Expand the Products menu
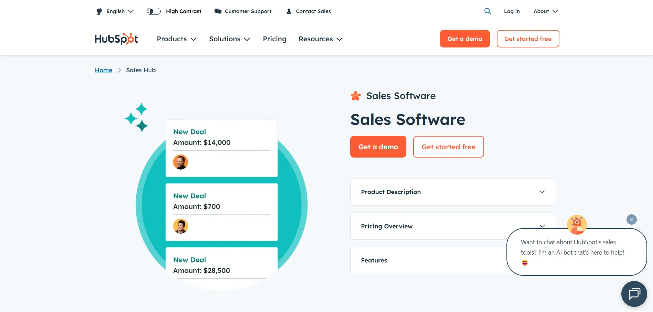The image size is (653, 312). click(x=177, y=39)
